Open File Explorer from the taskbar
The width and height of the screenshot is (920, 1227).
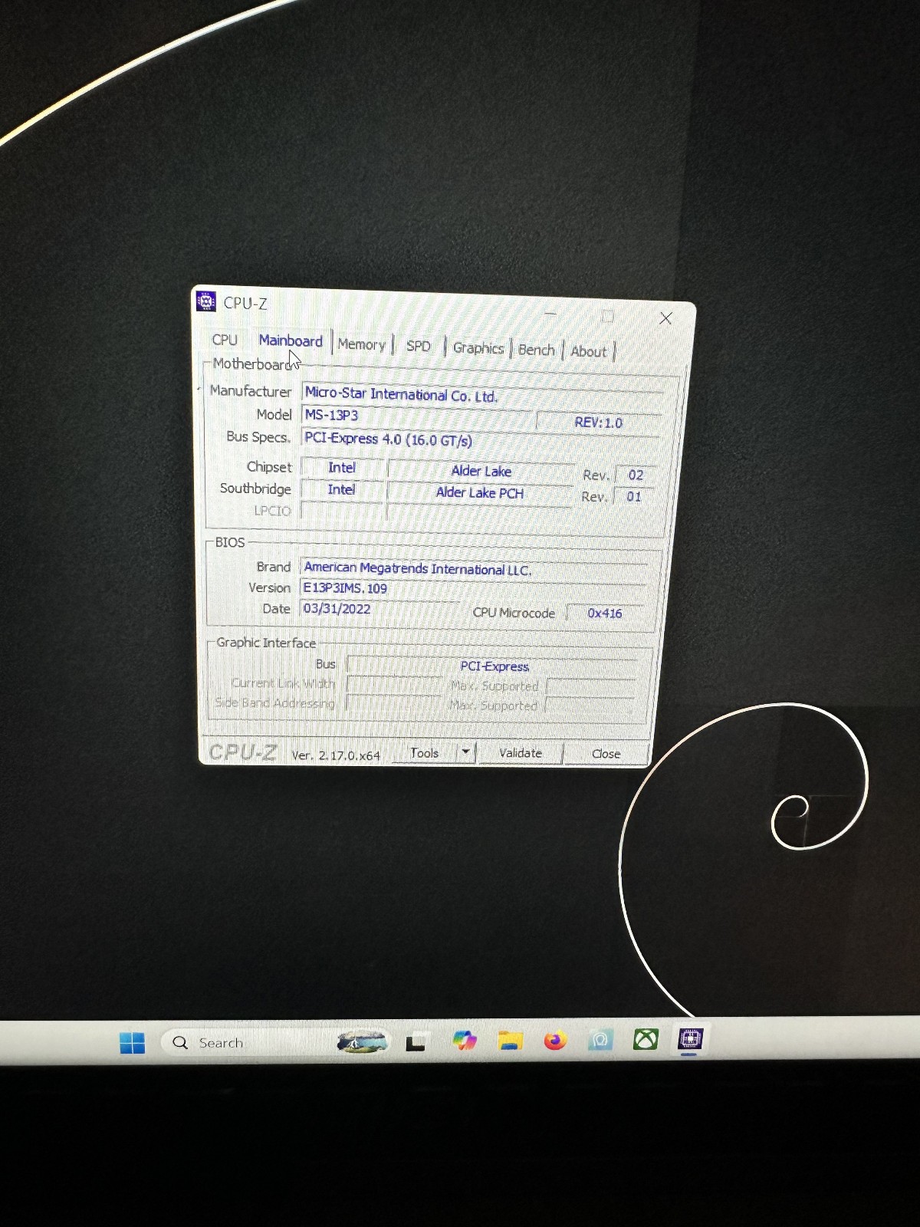[x=510, y=1040]
